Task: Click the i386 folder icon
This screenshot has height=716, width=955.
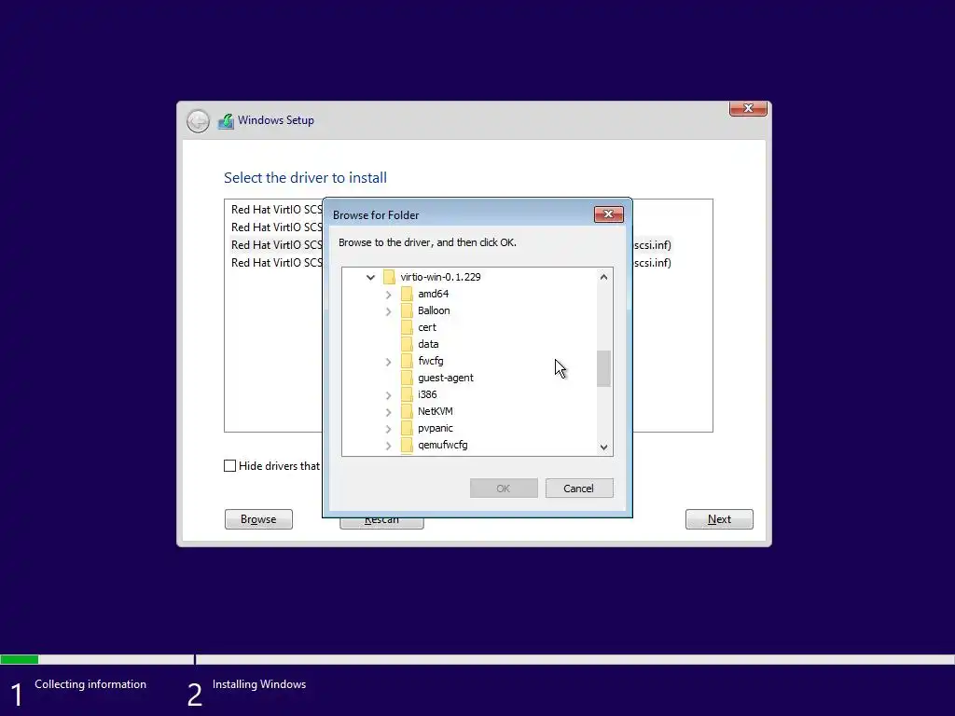Action: [407, 394]
